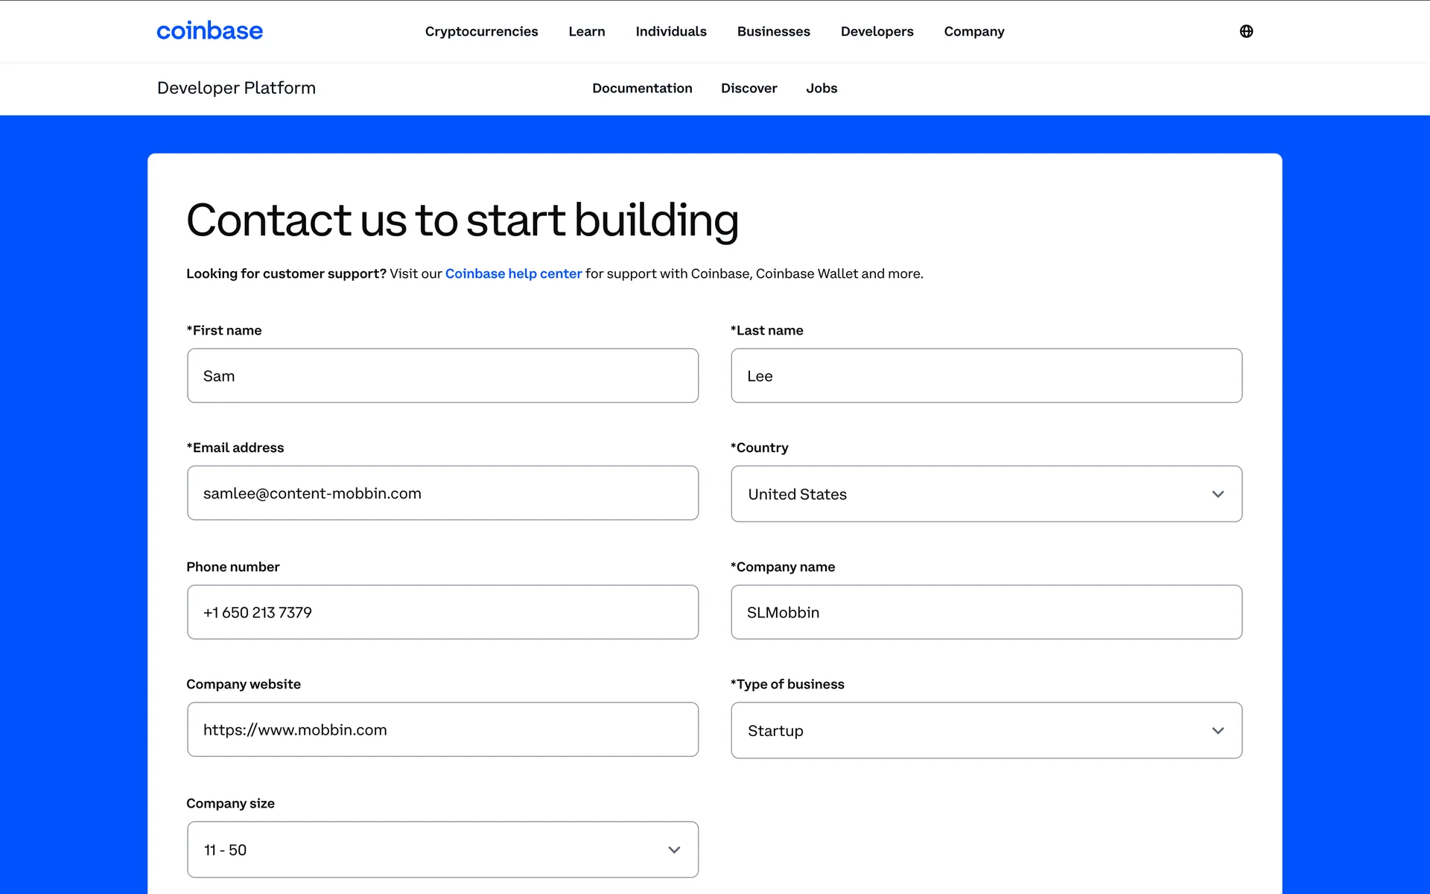This screenshot has height=894, width=1430.
Task: Focus the Email address field
Action: coord(442,493)
